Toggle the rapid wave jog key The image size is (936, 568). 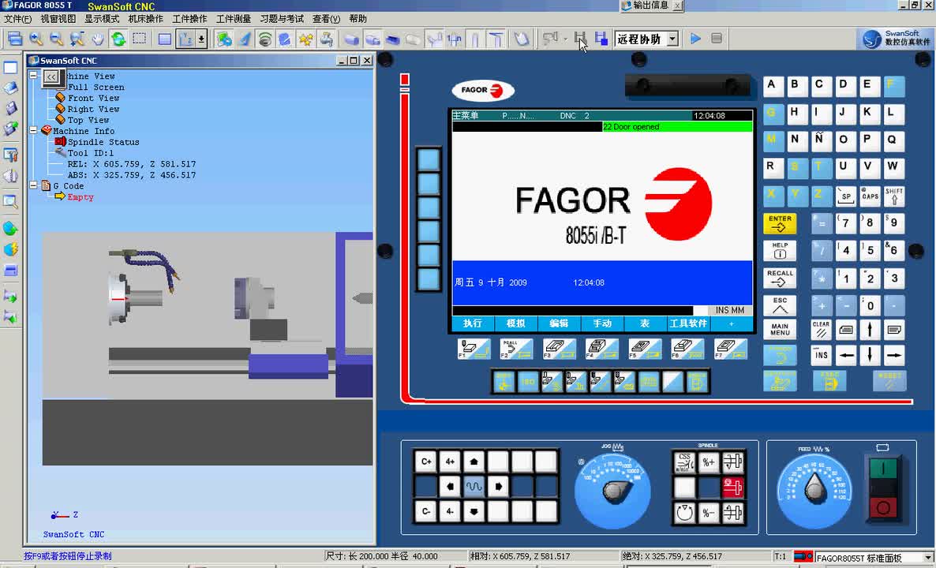coord(474,486)
